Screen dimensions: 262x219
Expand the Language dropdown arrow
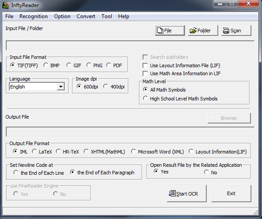tap(61, 87)
